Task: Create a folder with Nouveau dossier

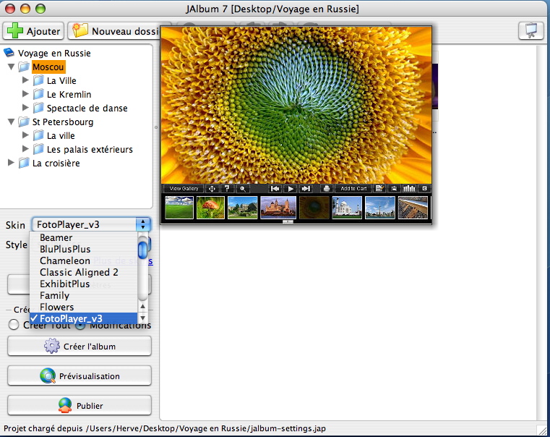Action: click(114, 31)
